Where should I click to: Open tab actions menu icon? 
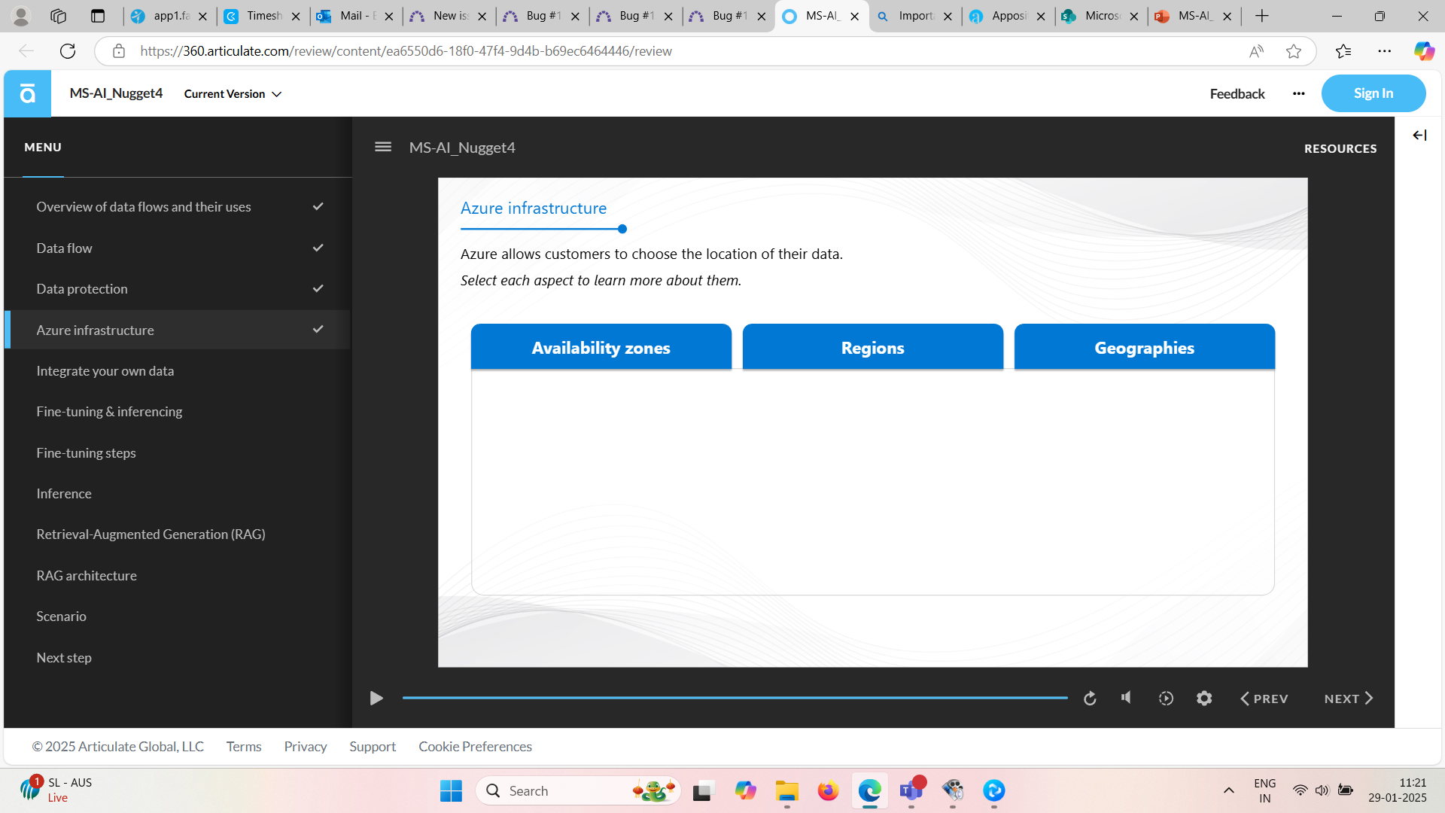click(98, 16)
